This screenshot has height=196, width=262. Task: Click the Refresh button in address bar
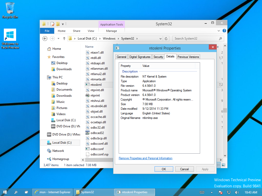(x=166, y=39)
